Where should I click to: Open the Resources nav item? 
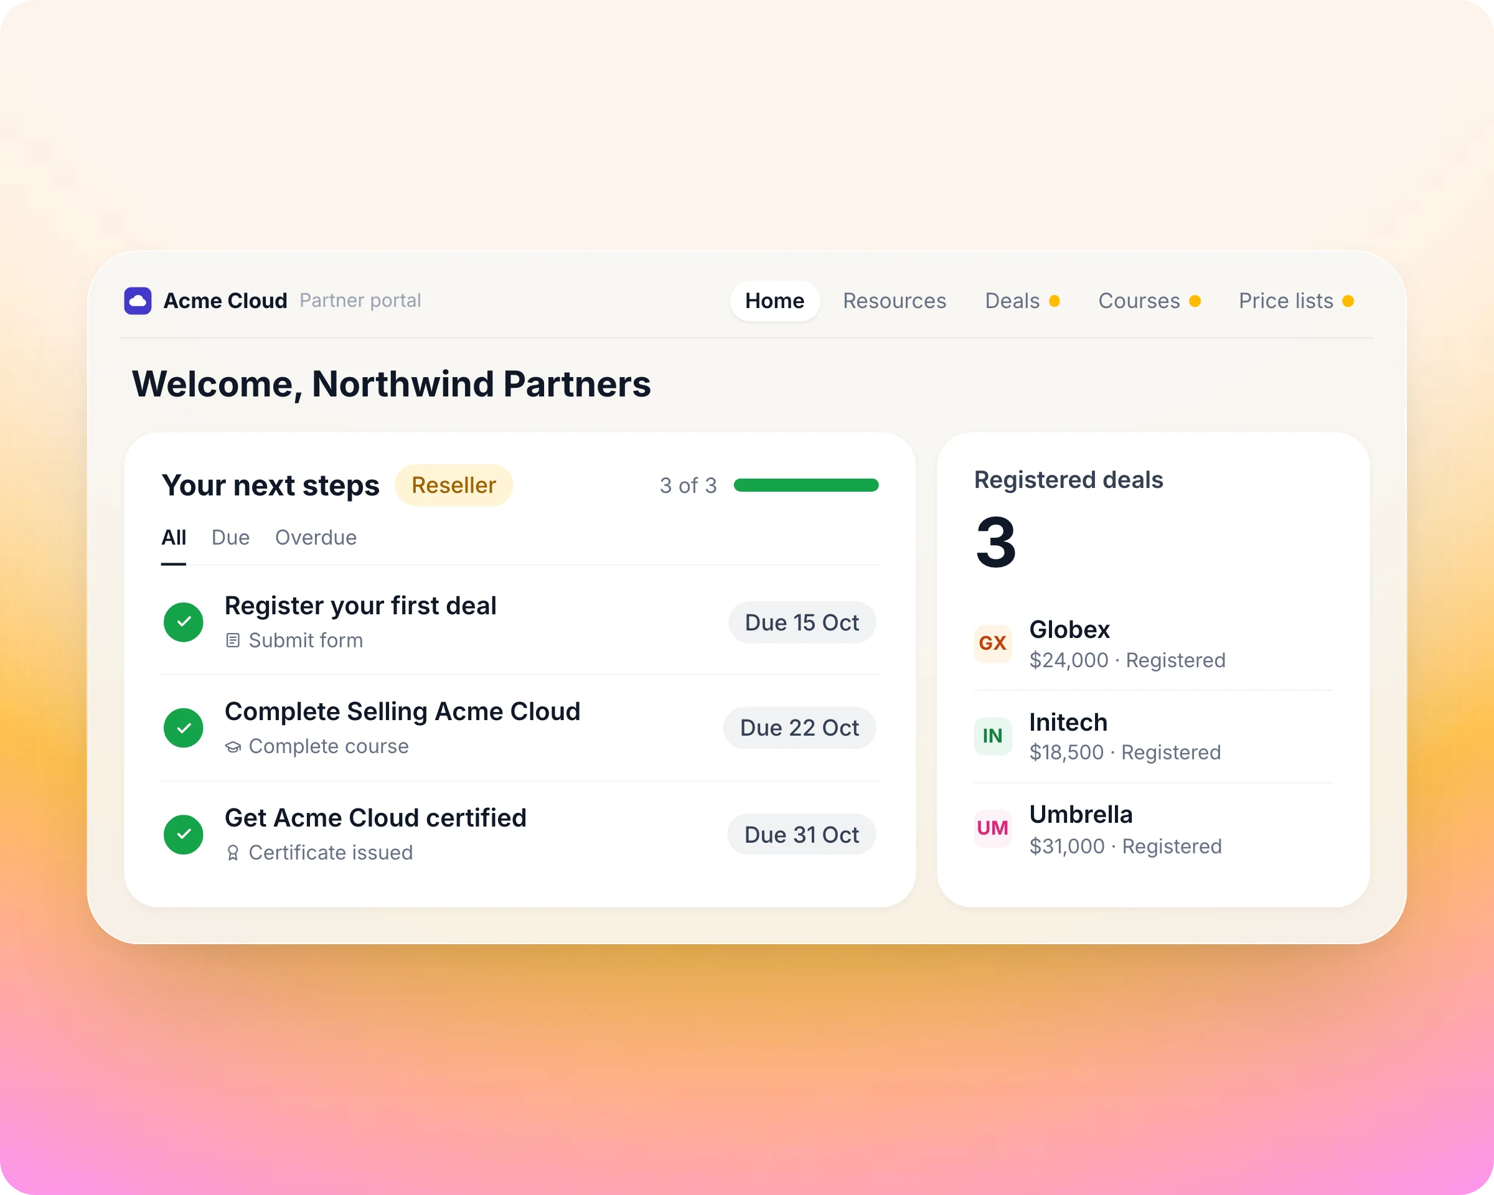point(894,301)
